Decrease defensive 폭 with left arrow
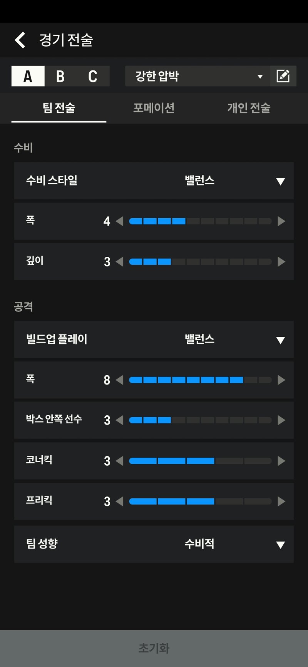308x667 pixels. click(119, 221)
